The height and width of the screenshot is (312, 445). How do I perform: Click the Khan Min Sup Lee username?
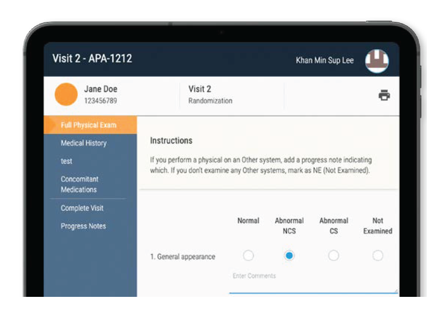pyautogui.click(x=325, y=61)
